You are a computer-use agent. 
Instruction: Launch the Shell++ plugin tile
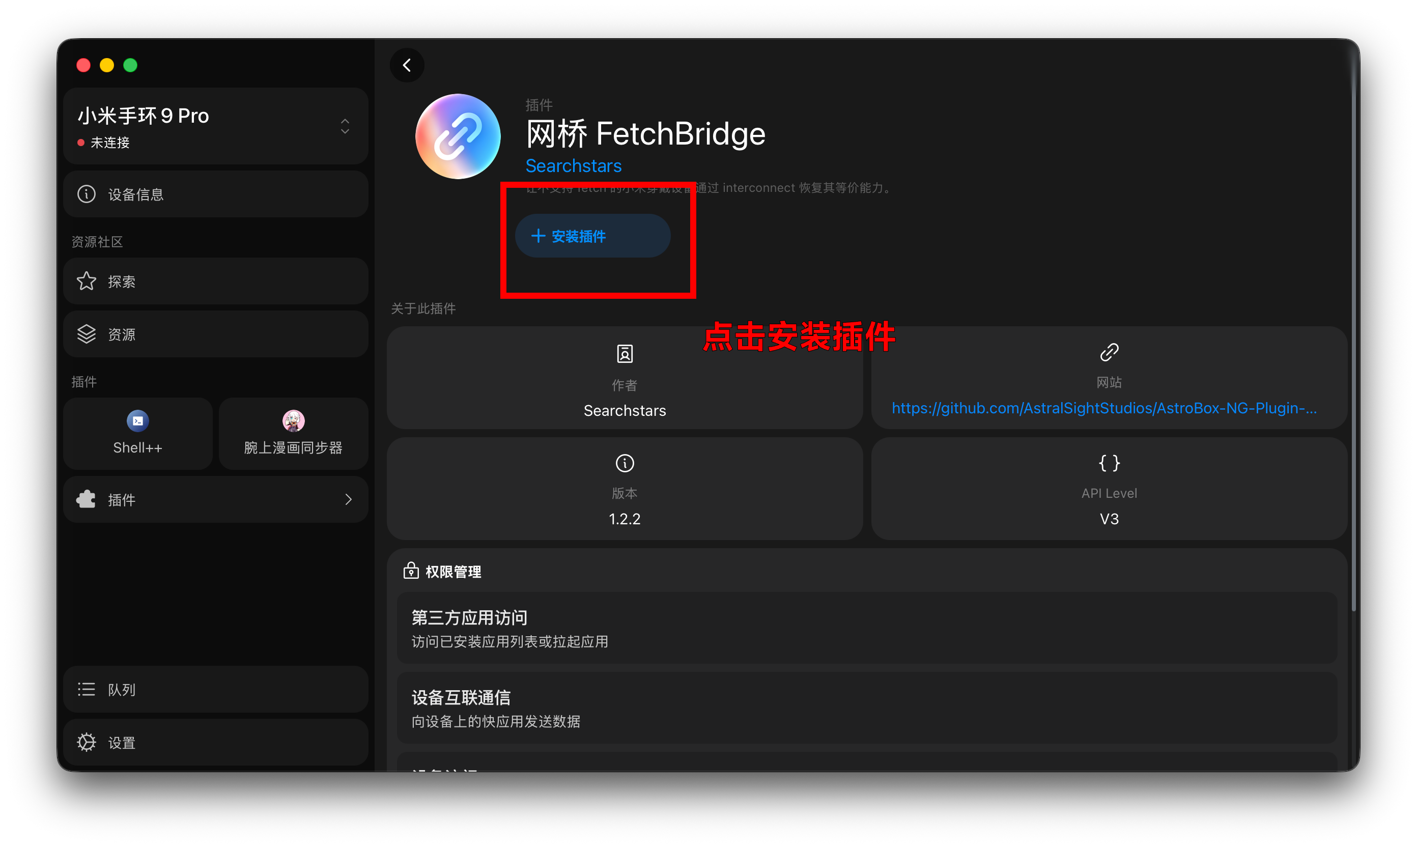[137, 433]
